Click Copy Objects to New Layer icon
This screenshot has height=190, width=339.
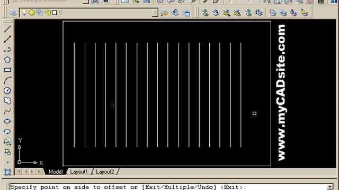click(x=248, y=13)
